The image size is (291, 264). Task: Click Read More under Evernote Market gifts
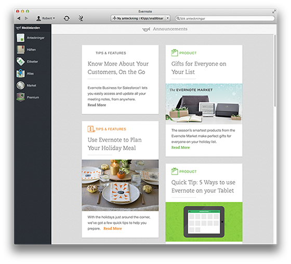pos(181,147)
